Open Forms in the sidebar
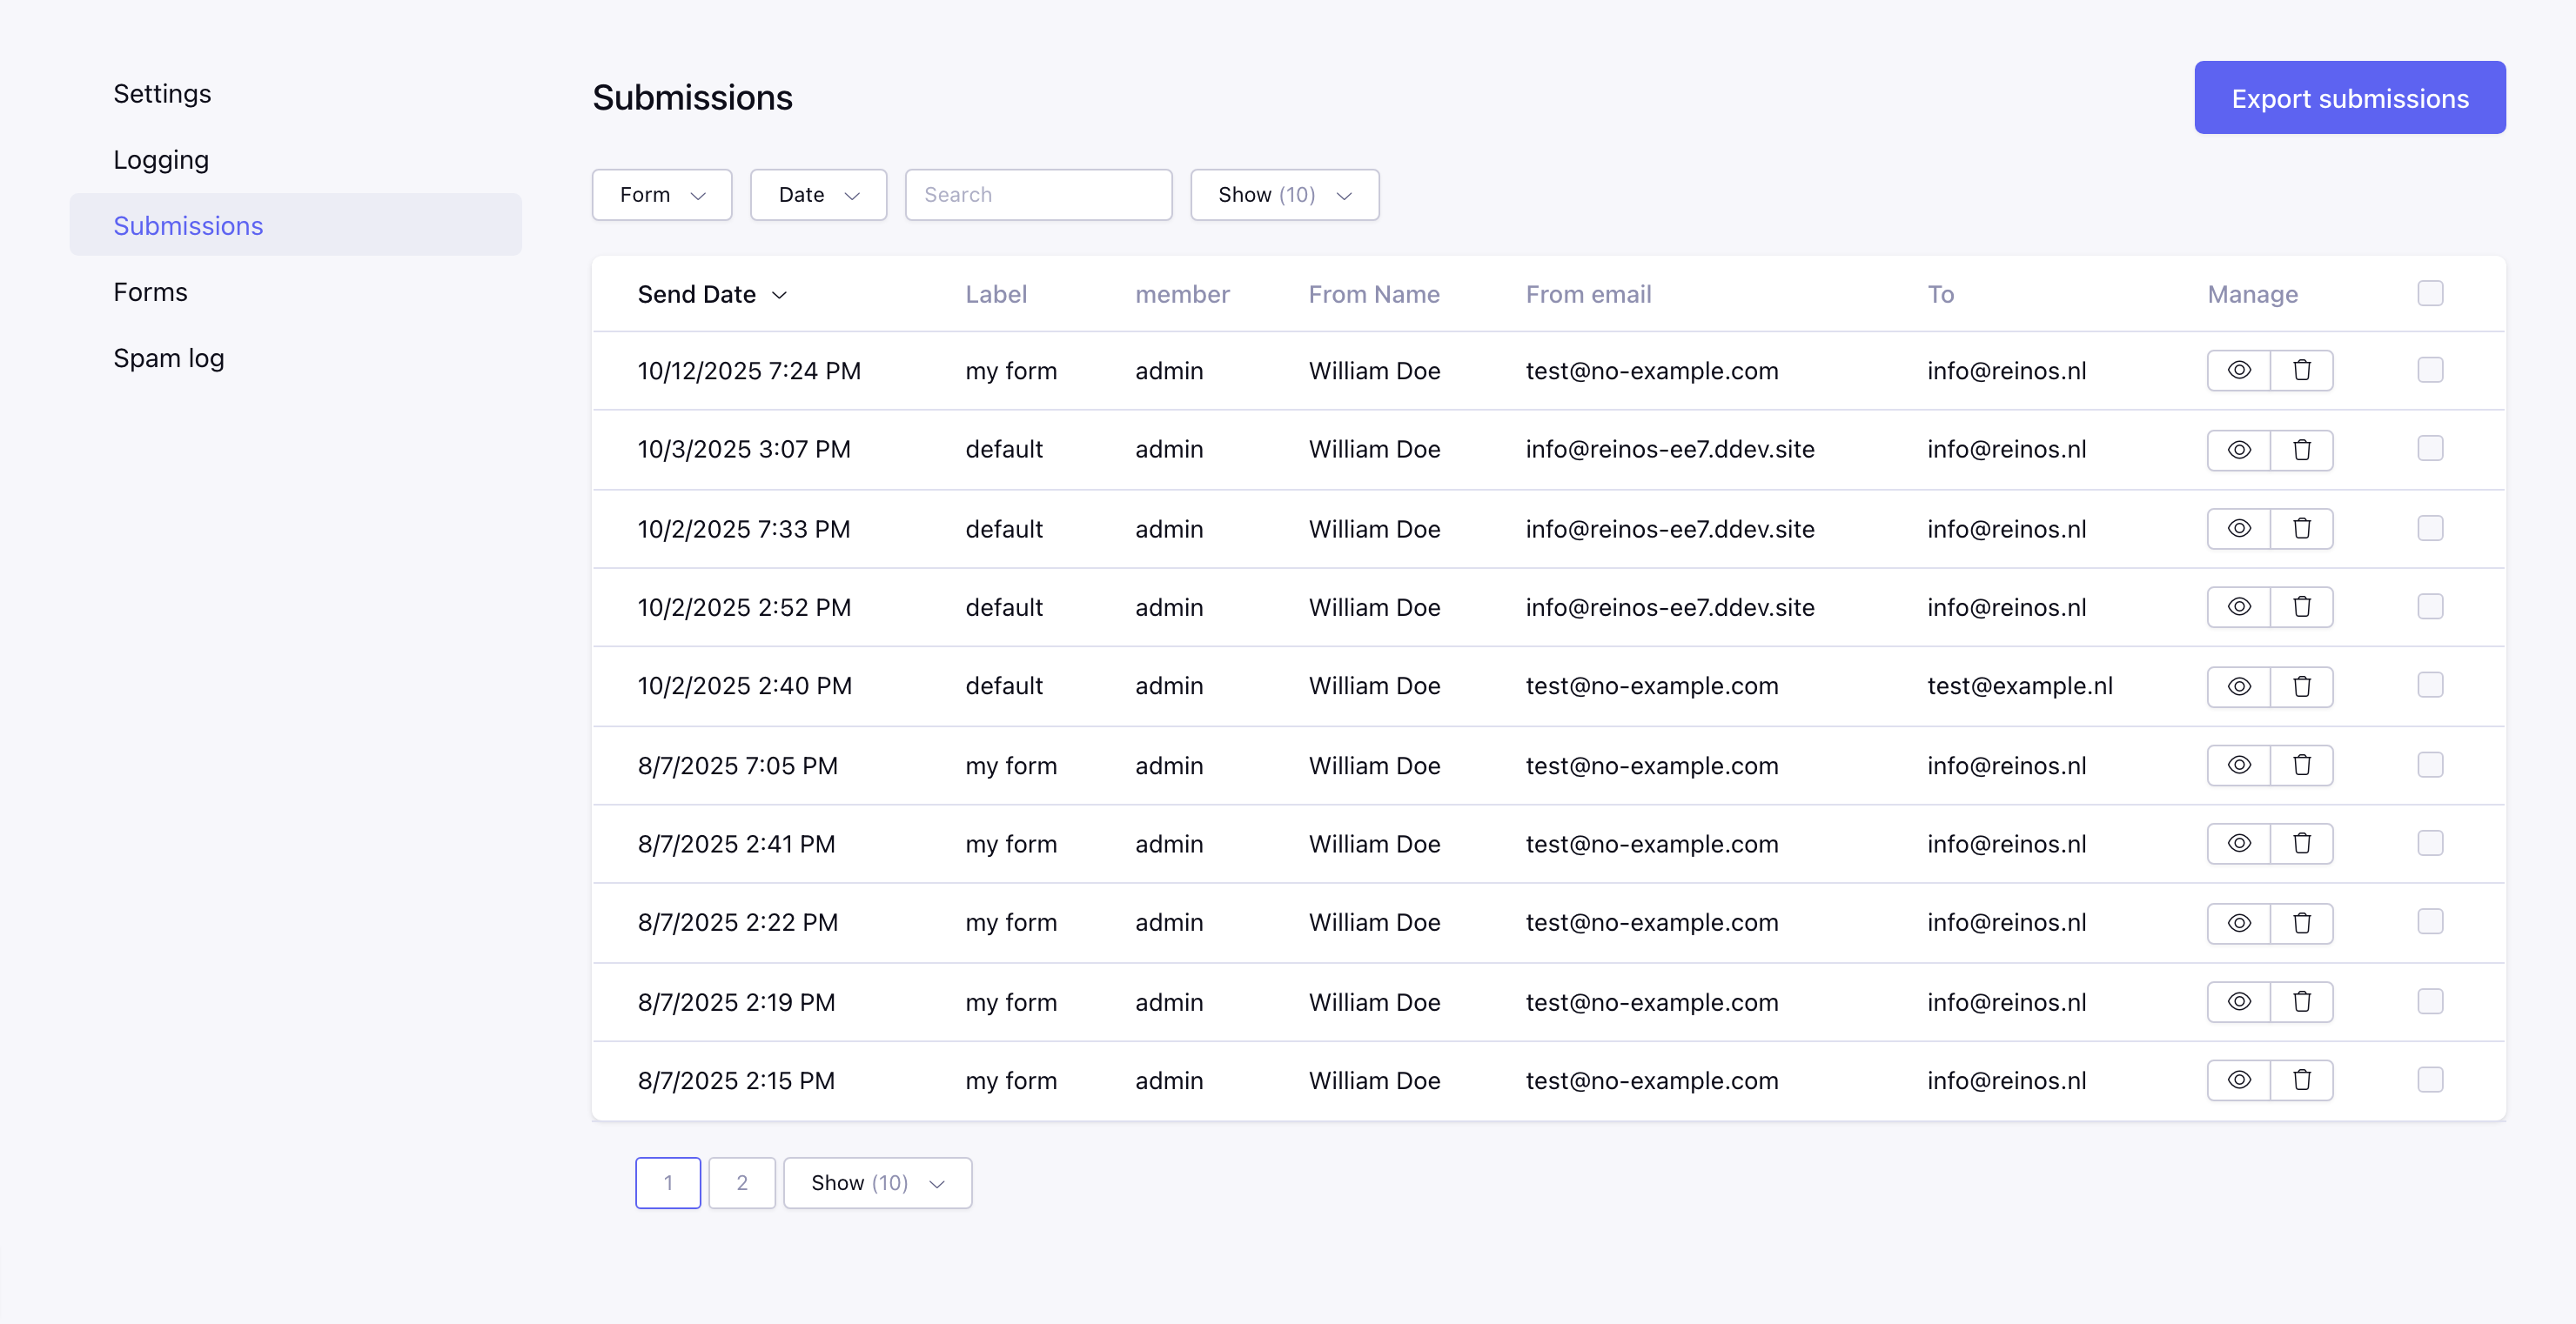Screen dimensions: 2576x1324 coord(150,291)
